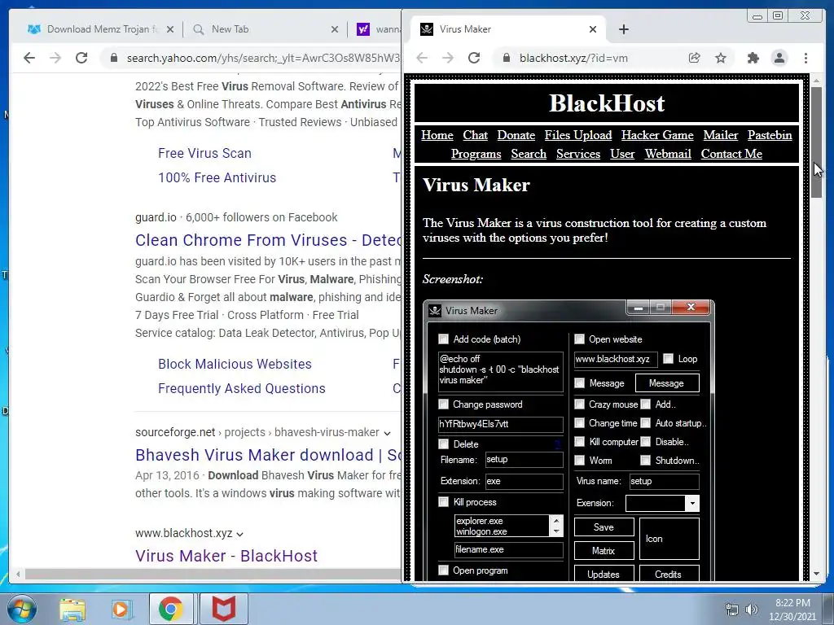834x625 pixels.
Task: Switch to the New Tab tab
Action: (x=266, y=30)
